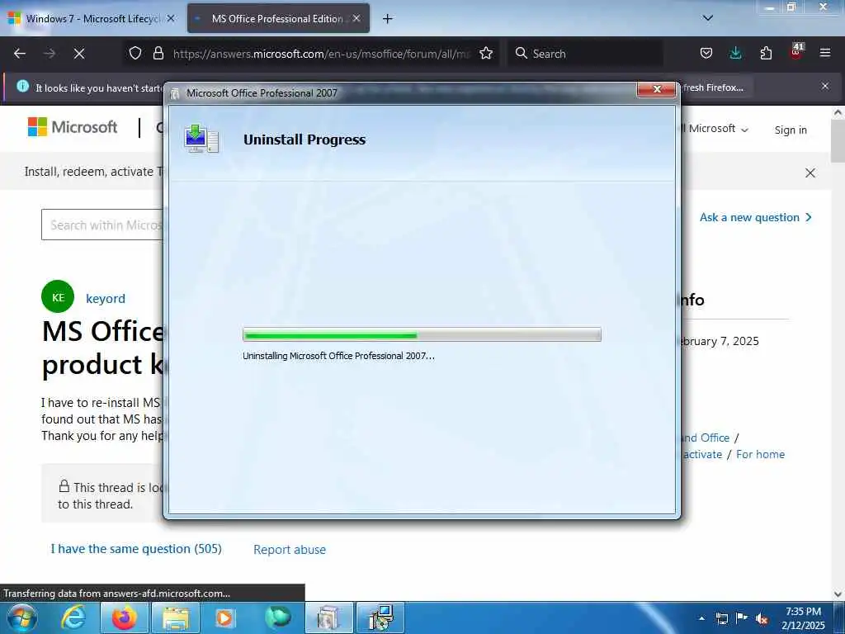Screen dimensions: 845x634
Task: Click the Search within Microsoft field
Action: coord(102,225)
